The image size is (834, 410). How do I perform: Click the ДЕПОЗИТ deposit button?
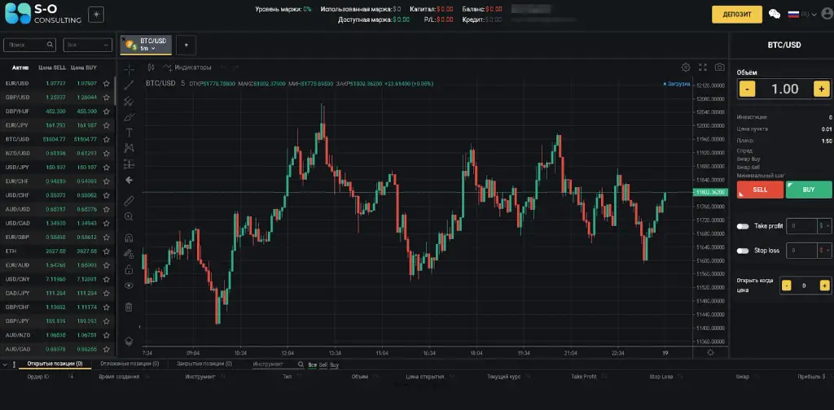(x=736, y=15)
